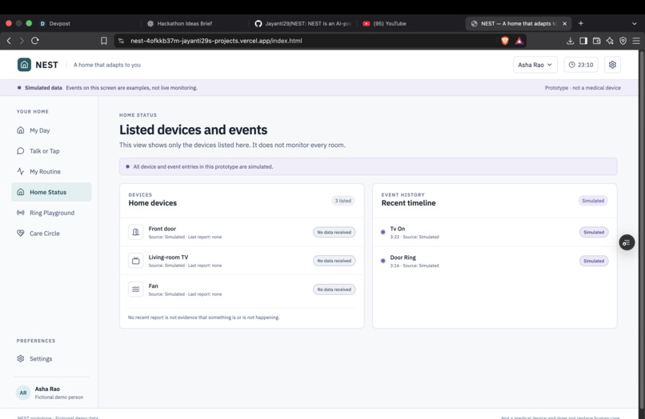Click the AR avatar at the bottom of the sidebar
The width and height of the screenshot is (645, 419).
click(x=23, y=393)
